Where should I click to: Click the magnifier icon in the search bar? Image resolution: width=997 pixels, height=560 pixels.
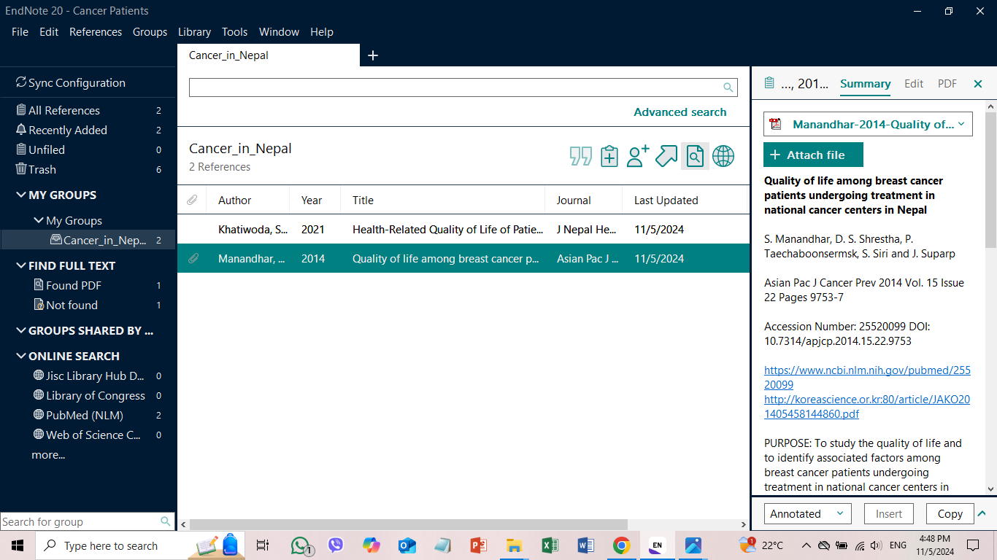[728, 87]
